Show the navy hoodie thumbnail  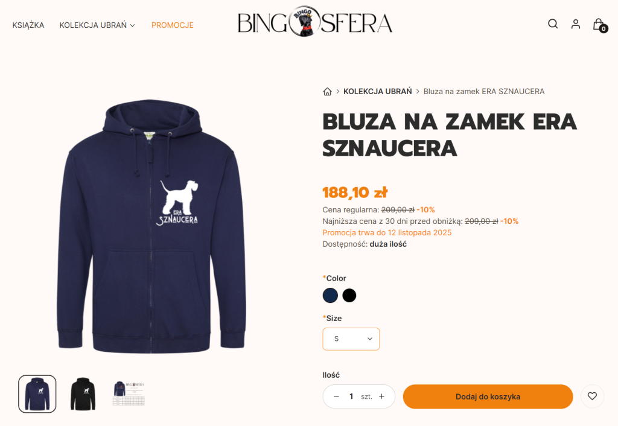click(37, 394)
